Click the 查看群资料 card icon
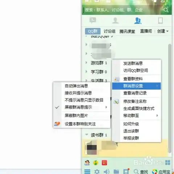The image size is (174, 174). click(116, 79)
